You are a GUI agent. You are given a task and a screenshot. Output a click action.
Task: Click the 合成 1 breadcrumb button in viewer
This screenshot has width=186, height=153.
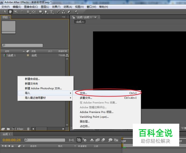pyautogui.click(x=80, y=22)
